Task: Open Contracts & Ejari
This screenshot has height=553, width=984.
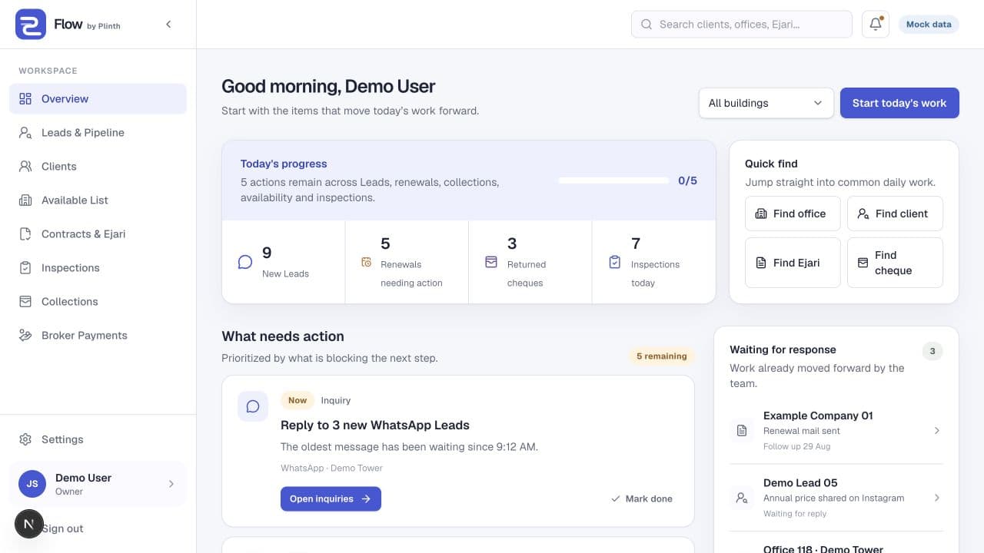Action: click(98, 233)
